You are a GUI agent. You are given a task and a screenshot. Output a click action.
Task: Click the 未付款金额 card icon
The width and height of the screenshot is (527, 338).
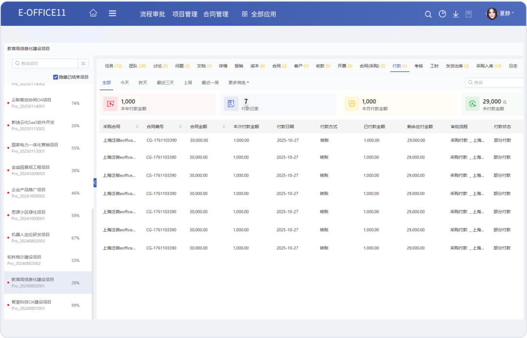coord(472,104)
